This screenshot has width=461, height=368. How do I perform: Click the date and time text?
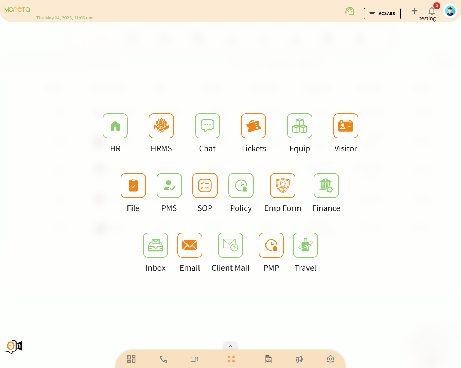pos(64,18)
